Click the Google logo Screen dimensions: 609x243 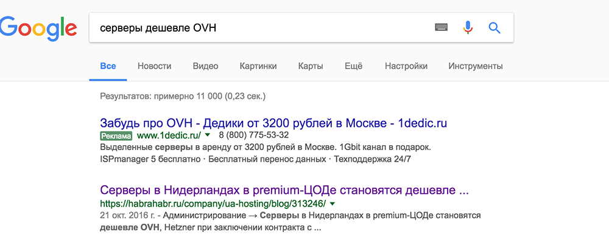pyautogui.click(x=38, y=29)
